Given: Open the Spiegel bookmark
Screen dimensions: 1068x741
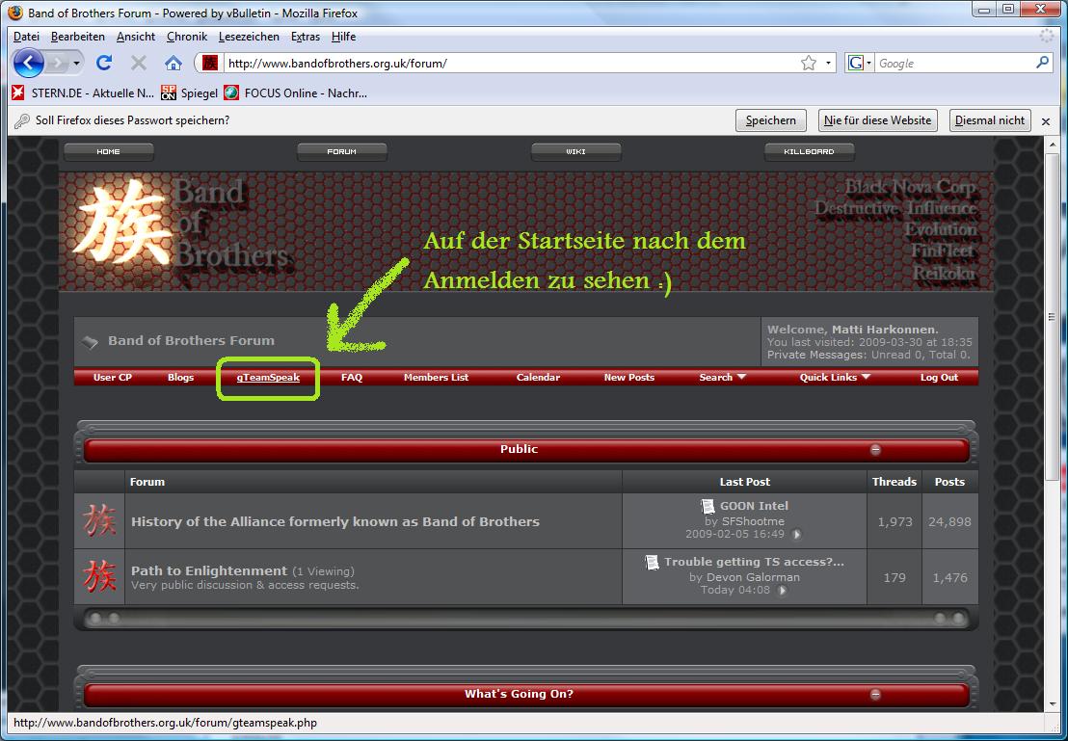Looking at the screenshot, I should (x=189, y=93).
